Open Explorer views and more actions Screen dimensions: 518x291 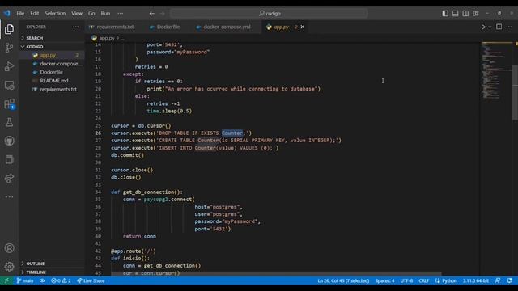click(x=76, y=27)
